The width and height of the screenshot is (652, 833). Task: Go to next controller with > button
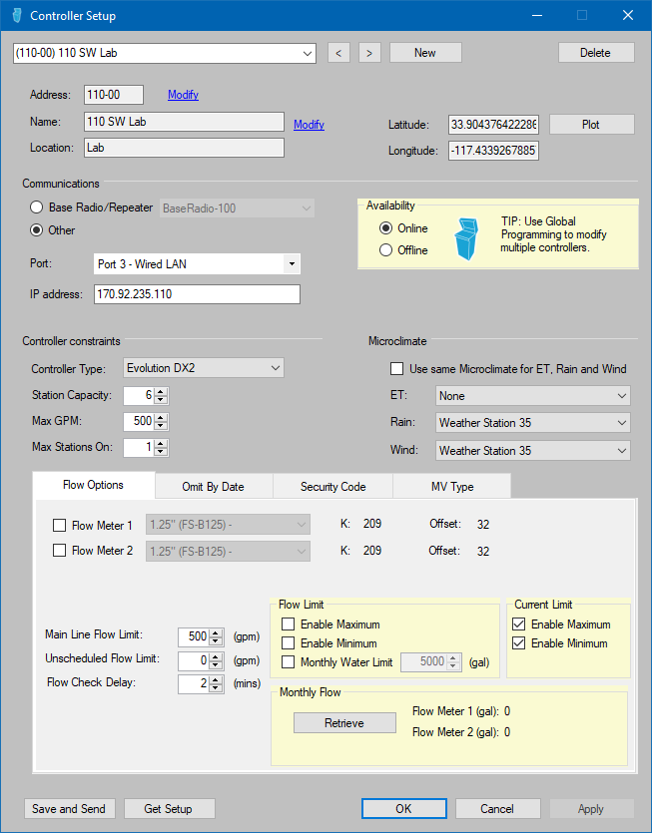point(369,53)
